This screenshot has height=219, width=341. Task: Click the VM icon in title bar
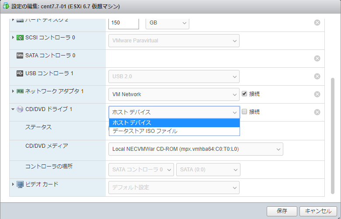6,6
